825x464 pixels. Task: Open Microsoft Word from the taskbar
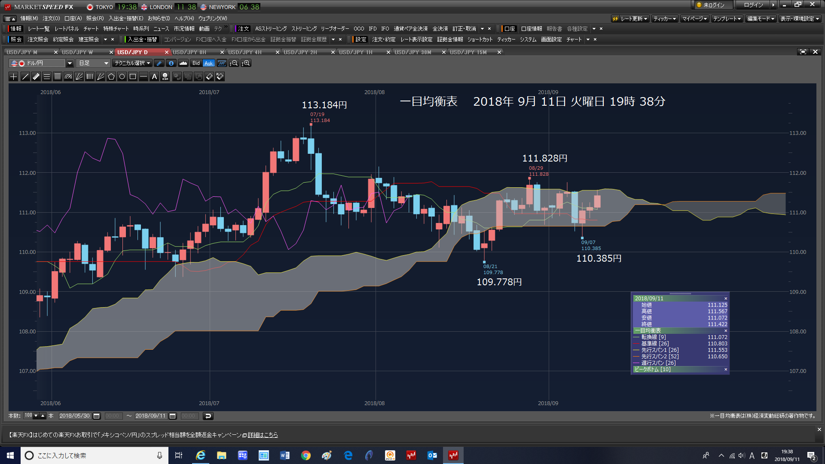tap(285, 455)
